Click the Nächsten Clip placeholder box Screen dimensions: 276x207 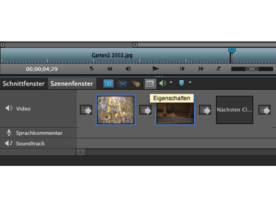[x=234, y=110]
